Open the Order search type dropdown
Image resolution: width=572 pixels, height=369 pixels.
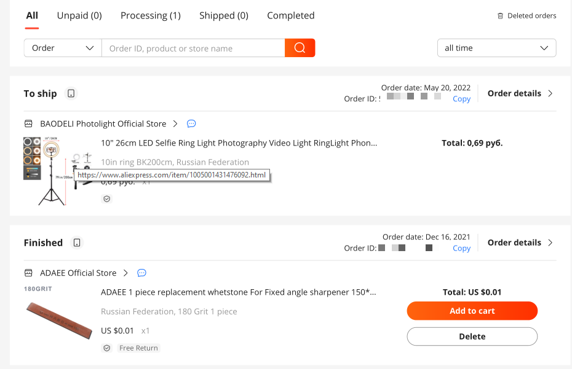click(63, 48)
